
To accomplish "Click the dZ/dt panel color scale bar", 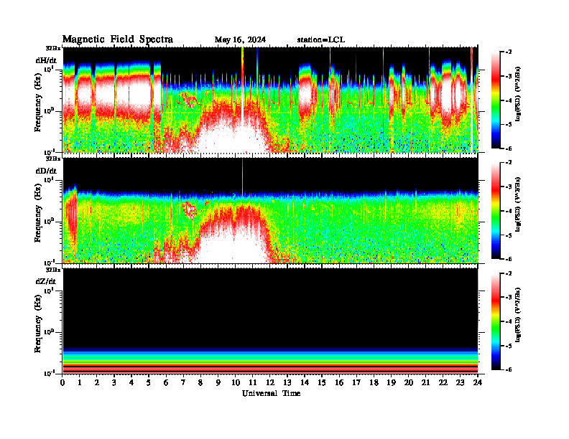I will coord(496,321).
